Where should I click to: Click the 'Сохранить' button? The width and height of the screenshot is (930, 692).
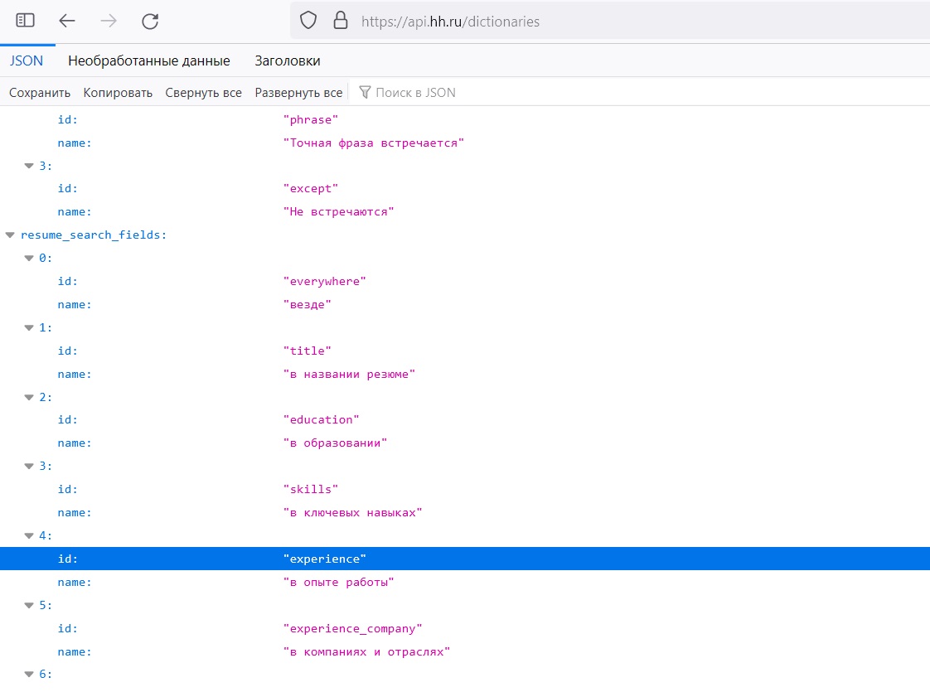[40, 93]
